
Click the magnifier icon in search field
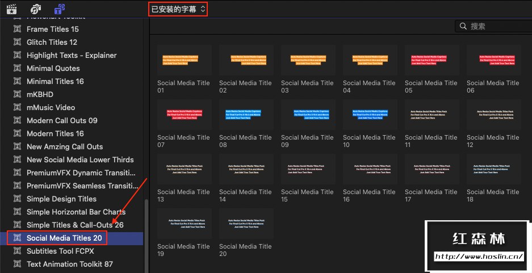coord(463,26)
